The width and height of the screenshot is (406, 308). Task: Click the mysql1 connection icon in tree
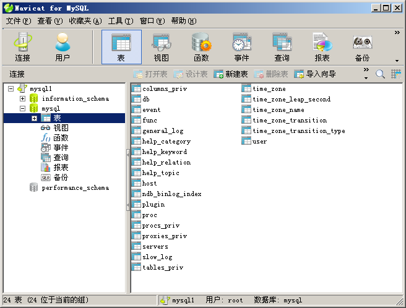[22, 88]
